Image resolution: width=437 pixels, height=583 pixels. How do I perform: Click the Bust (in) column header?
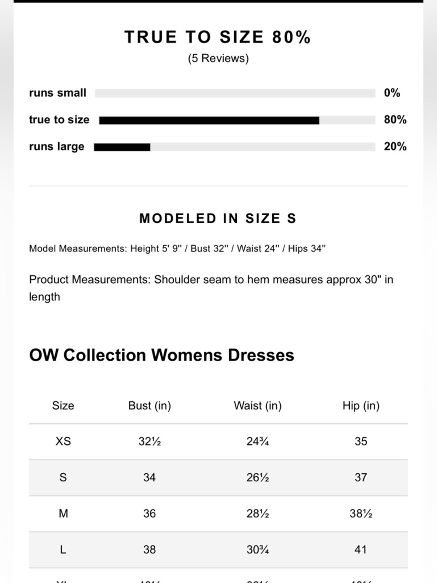(149, 406)
